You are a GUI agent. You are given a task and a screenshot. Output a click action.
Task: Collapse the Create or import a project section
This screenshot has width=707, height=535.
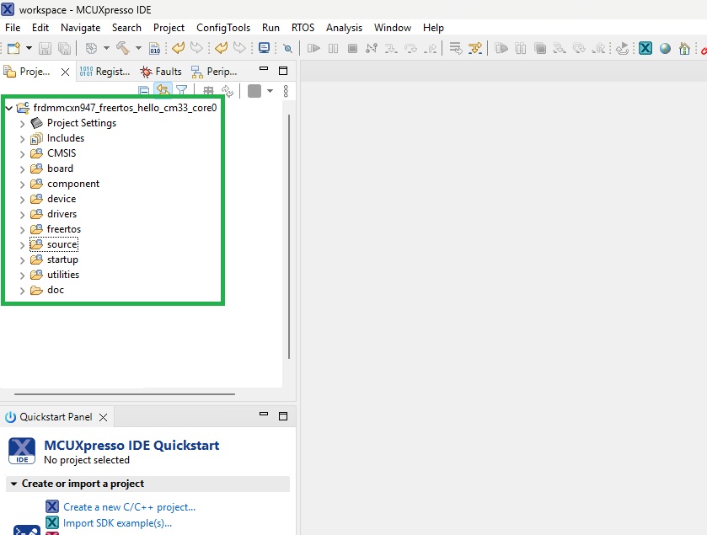point(12,484)
